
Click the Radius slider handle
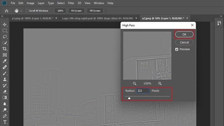[x=129, y=98]
